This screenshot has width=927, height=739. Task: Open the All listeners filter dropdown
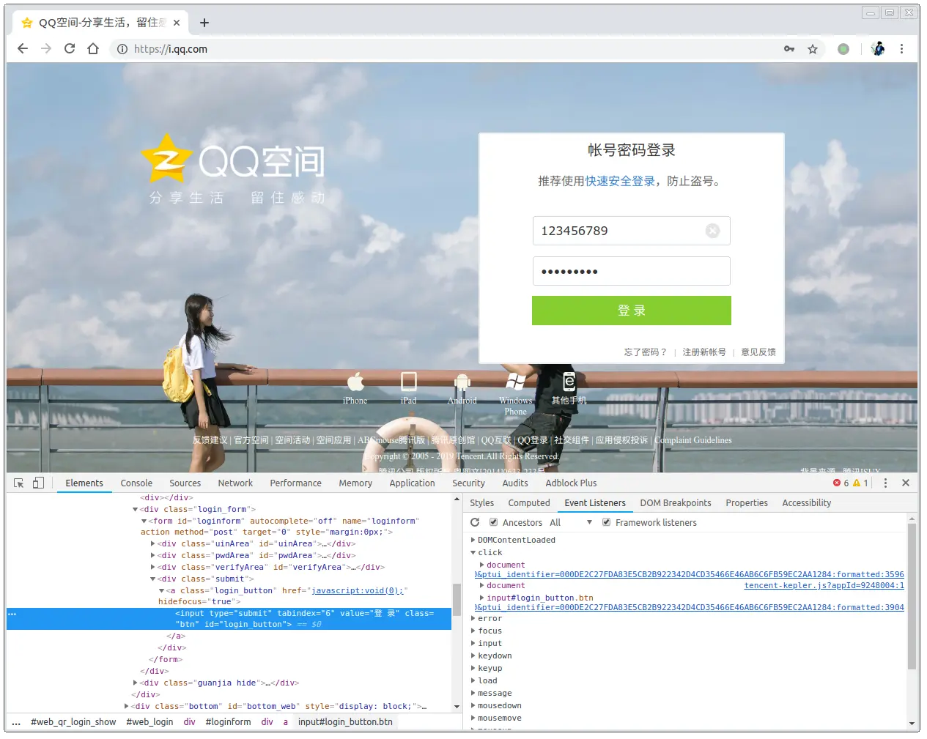click(x=570, y=522)
